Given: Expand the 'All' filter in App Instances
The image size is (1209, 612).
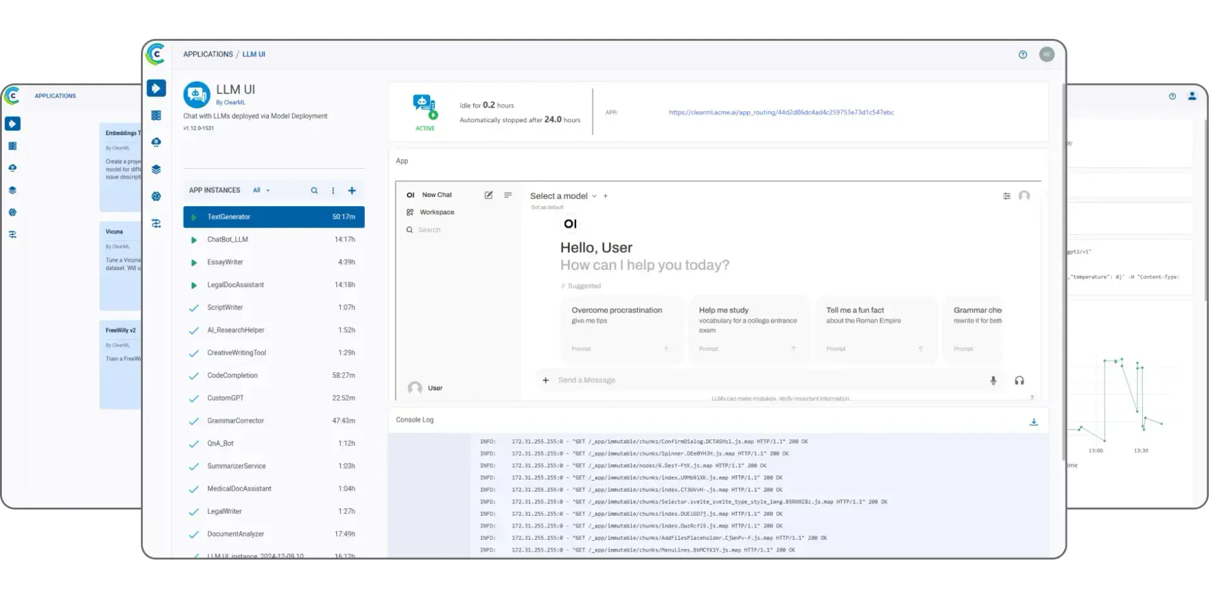Looking at the screenshot, I should (261, 190).
